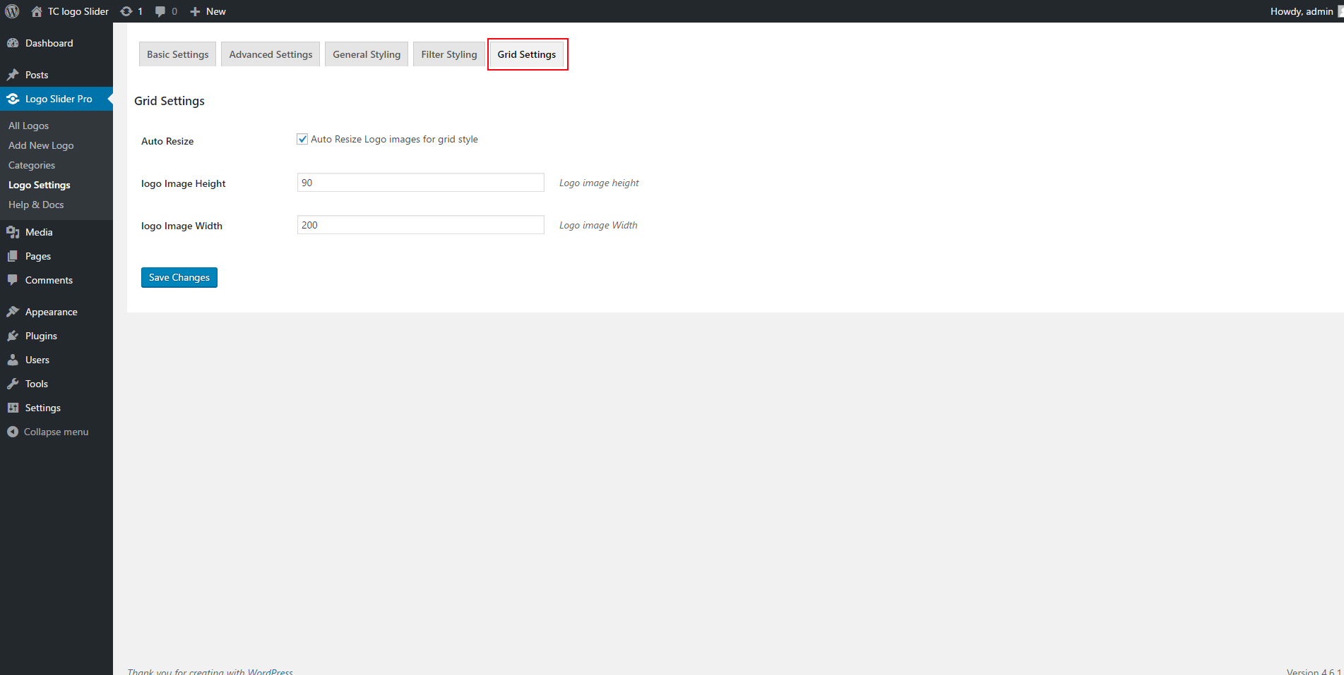Click the 'logo Image Height' row label
The height and width of the screenshot is (675, 1344).
click(184, 183)
